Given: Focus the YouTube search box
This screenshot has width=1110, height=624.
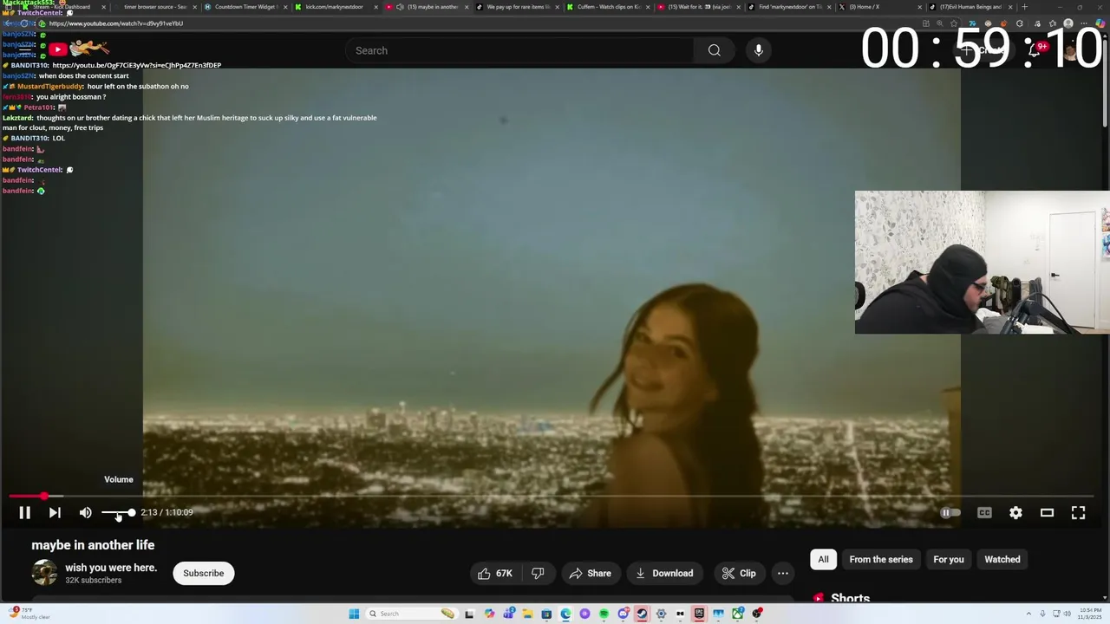Looking at the screenshot, I should [x=519, y=50].
